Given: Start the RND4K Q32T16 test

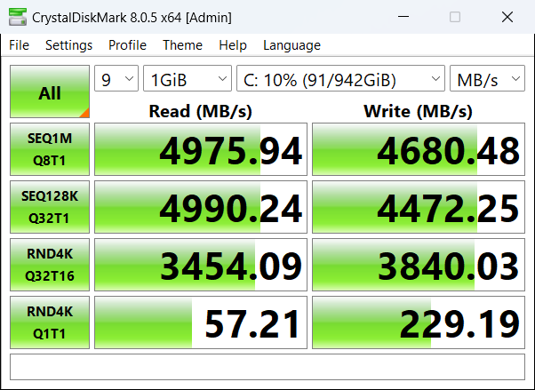Looking at the screenshot, I should point(50,265).
